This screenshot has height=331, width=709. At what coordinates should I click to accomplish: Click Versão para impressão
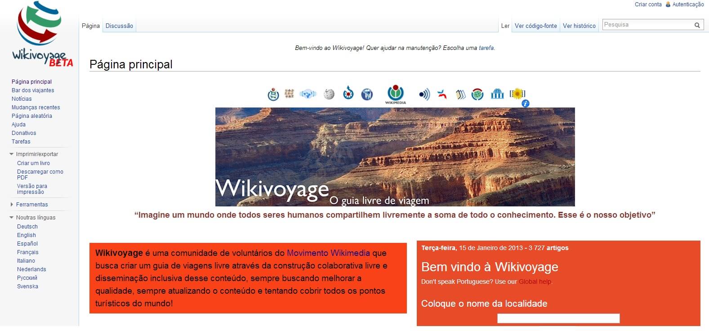tap(32, 189)
